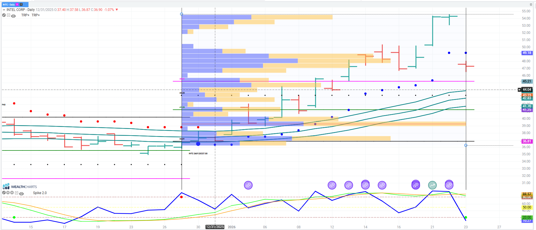The image size is (536, 230).
Task: Click the green trend signal marker near date 21
Action: point(432,185)
